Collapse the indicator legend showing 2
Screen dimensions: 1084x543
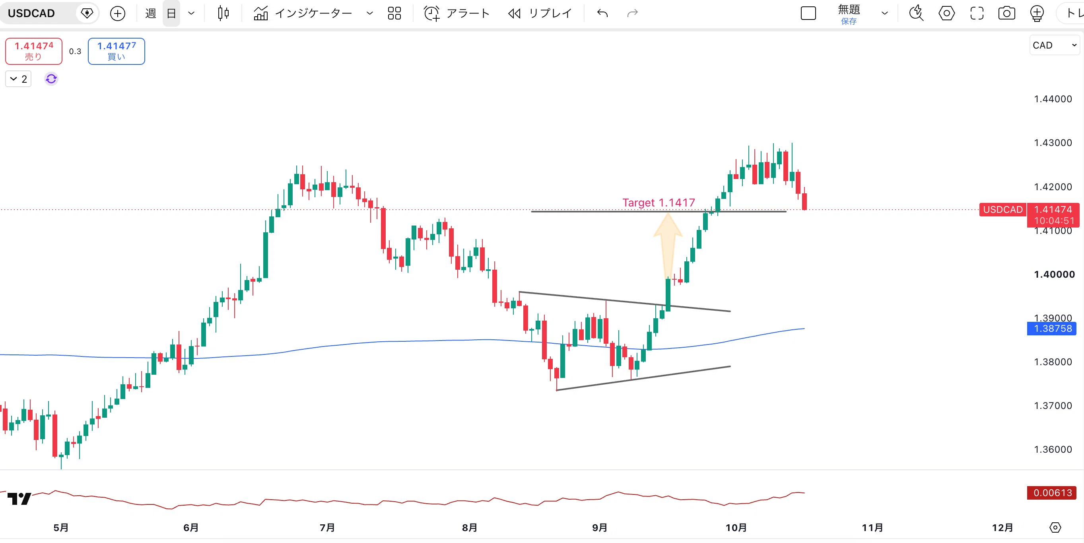[x=19, y=79]
